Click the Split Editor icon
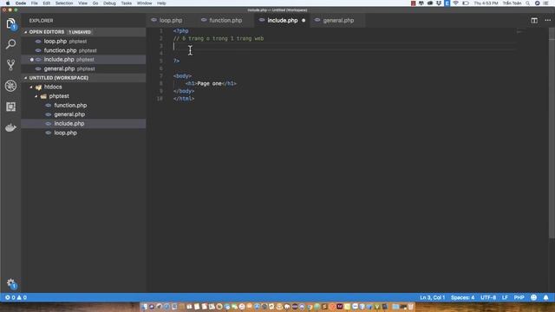This screenshot has width=555, height=312. point(534,21)
